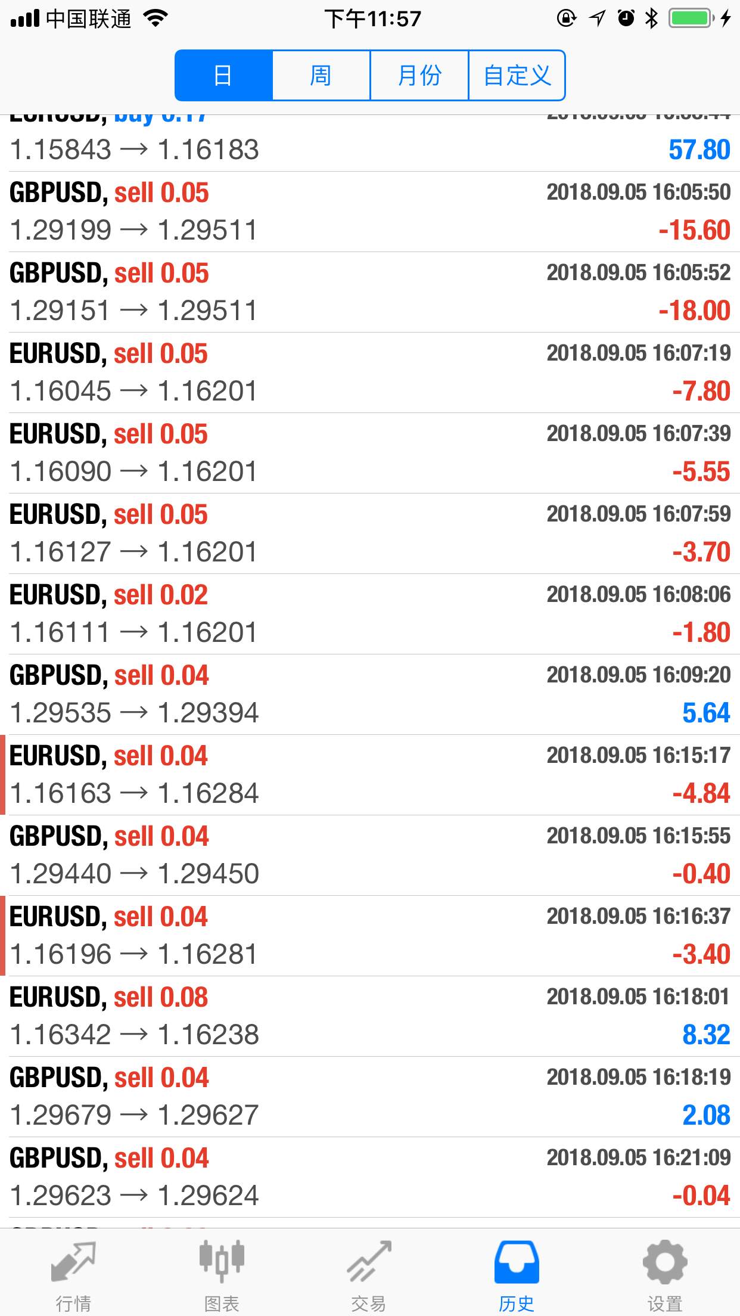The width and height of the screenshot is (740, 1316).
Task: Open the trade with -18.00 loss
Action: coord(370,292)
